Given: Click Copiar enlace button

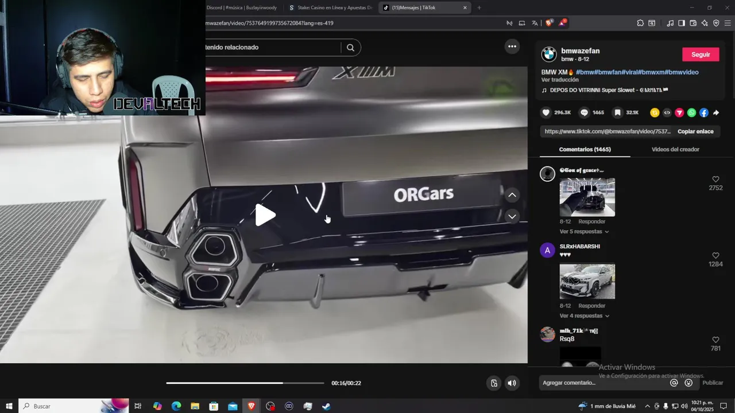Looking at the screenshot, I should (695, 131).
